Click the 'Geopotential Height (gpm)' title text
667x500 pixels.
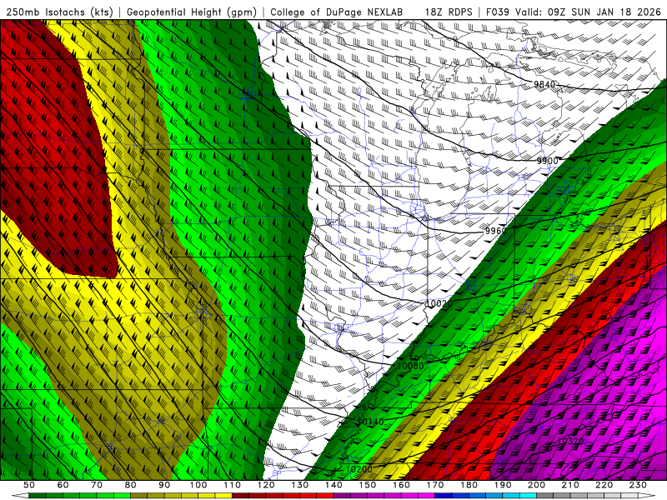192,12
